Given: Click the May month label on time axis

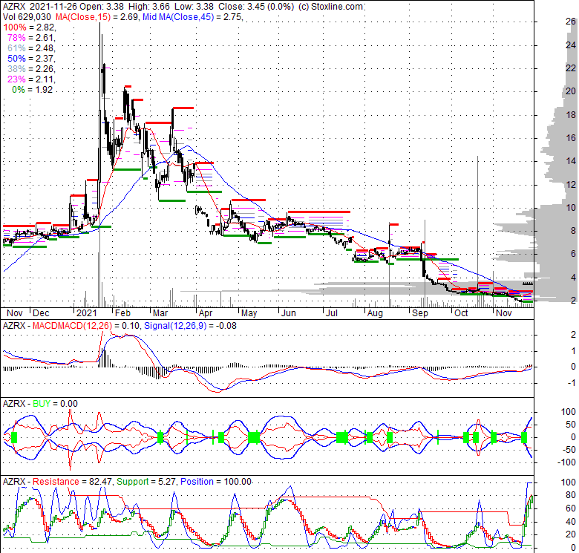Looking at the screenshot, I should point(249,313).
